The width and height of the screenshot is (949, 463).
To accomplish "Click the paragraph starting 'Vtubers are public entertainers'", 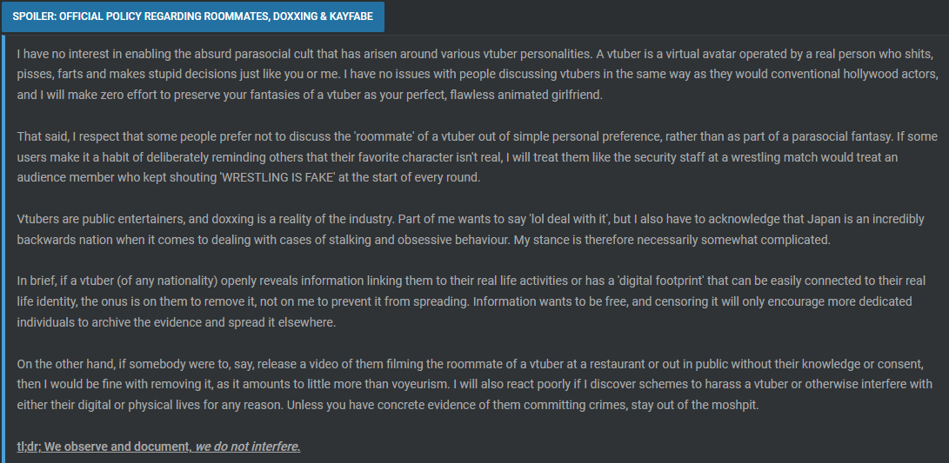I will [478, 229].
